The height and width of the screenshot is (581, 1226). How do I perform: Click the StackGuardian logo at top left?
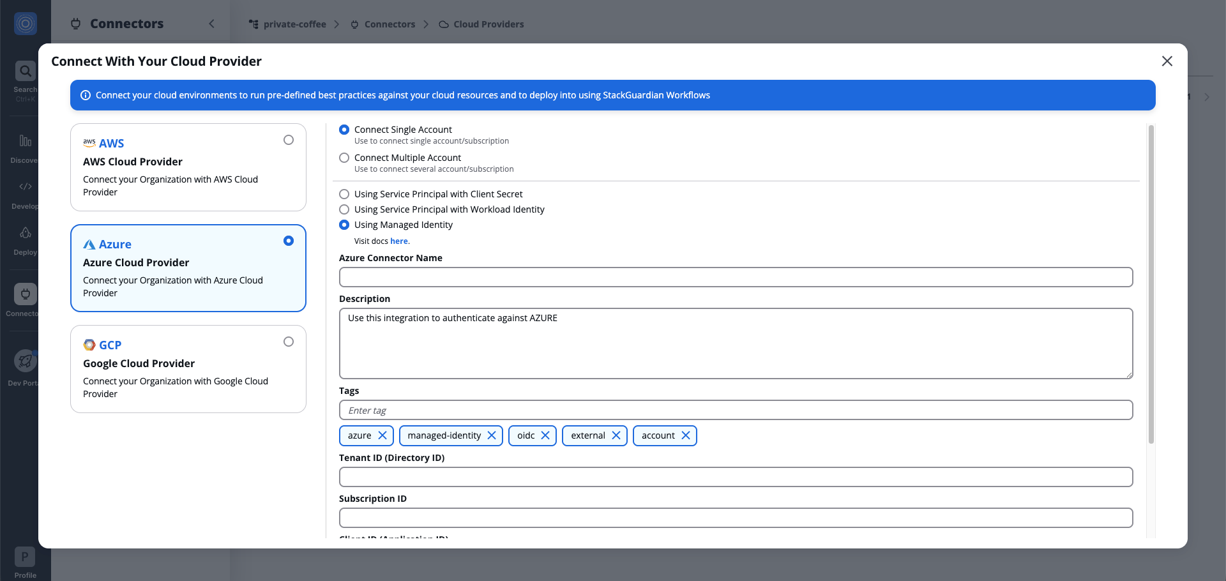tap(25, 24)
